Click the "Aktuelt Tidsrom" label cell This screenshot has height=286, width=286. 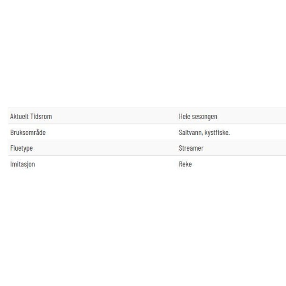[x=31, y=116]
